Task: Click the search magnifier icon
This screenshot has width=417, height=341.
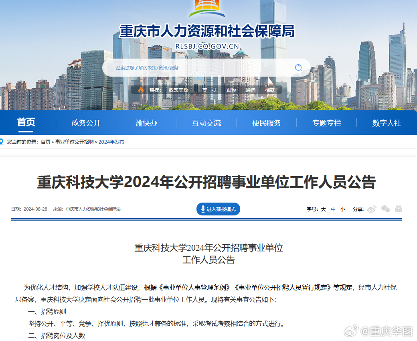Action: 299,67
